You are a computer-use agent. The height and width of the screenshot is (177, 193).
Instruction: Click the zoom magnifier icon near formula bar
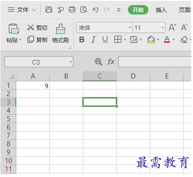click(x=99, y=62)
